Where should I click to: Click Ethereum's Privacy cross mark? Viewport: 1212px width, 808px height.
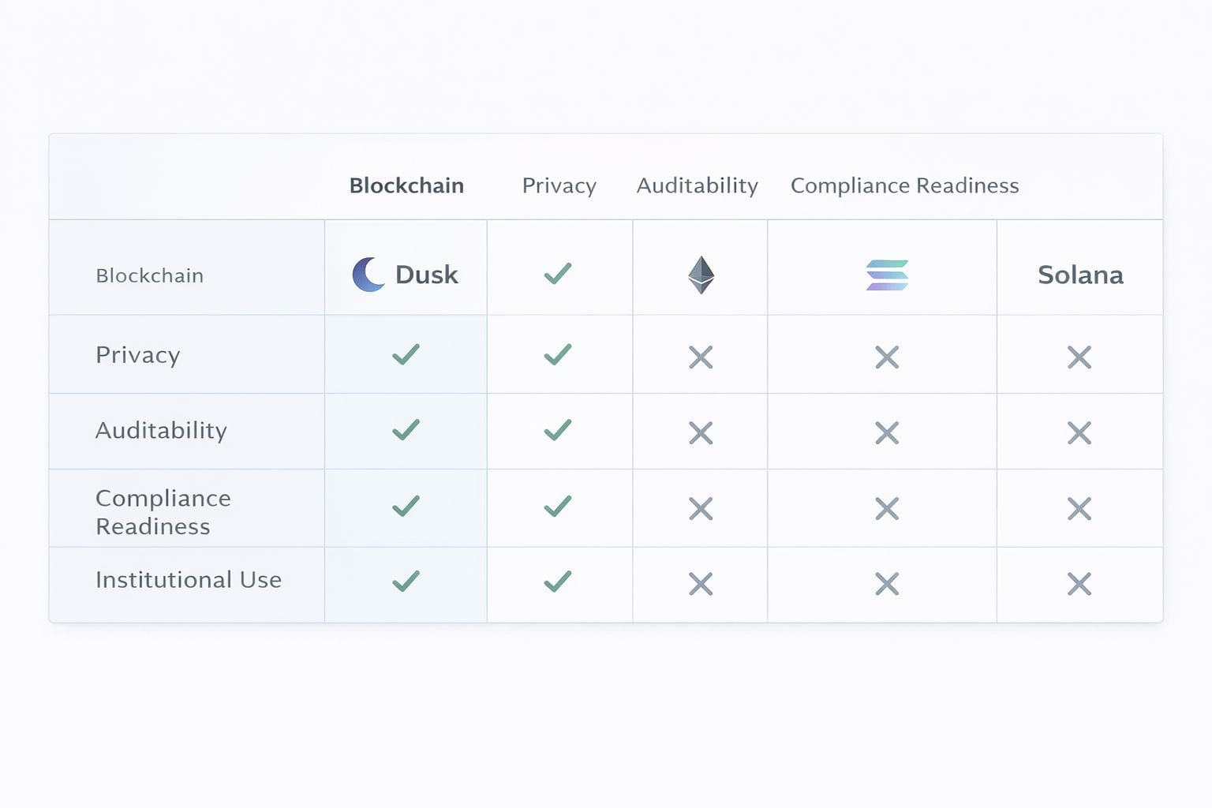[x=701, y=357]
